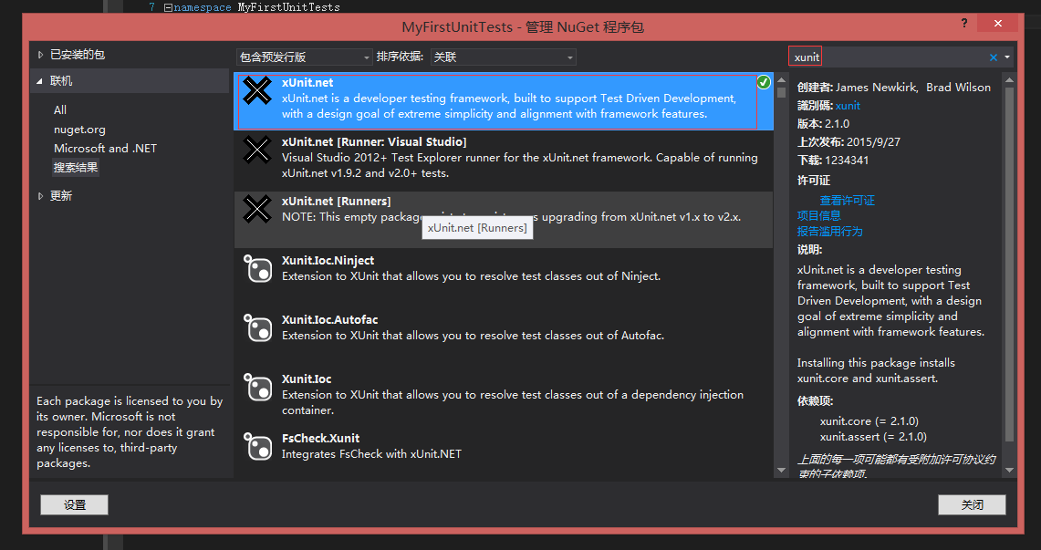The height and width of the screenshot is (550, 1041).
Task: Click the 设置 button
Action: click(x=75, y=505)
